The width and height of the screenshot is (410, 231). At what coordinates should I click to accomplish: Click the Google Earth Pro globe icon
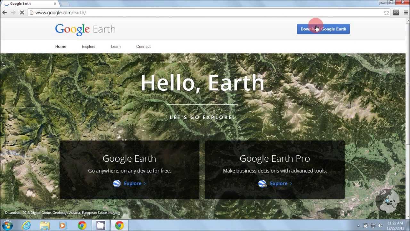(x=262, y=184)
